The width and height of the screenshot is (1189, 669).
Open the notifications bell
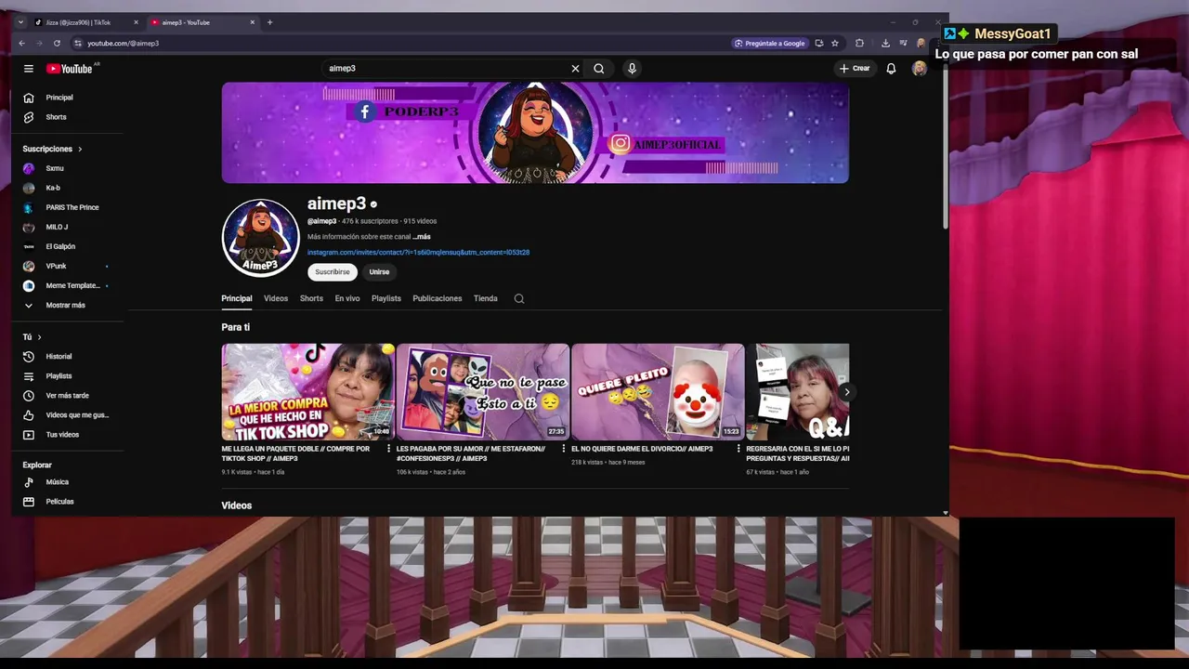click(891, 69)
